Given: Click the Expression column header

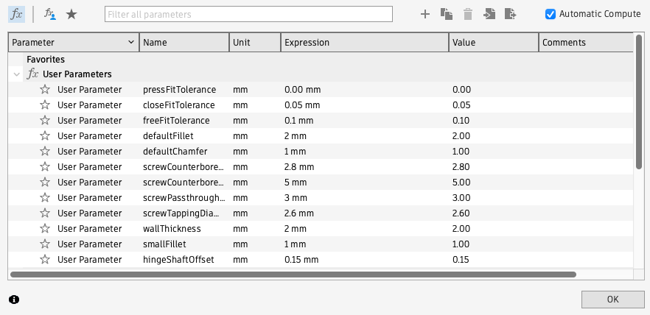Looking at the screenshot, I should [x=365, y=42].
